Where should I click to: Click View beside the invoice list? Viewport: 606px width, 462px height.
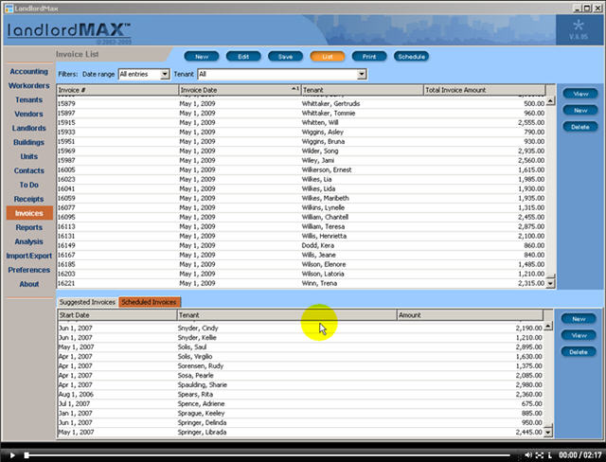coord(580,94)
